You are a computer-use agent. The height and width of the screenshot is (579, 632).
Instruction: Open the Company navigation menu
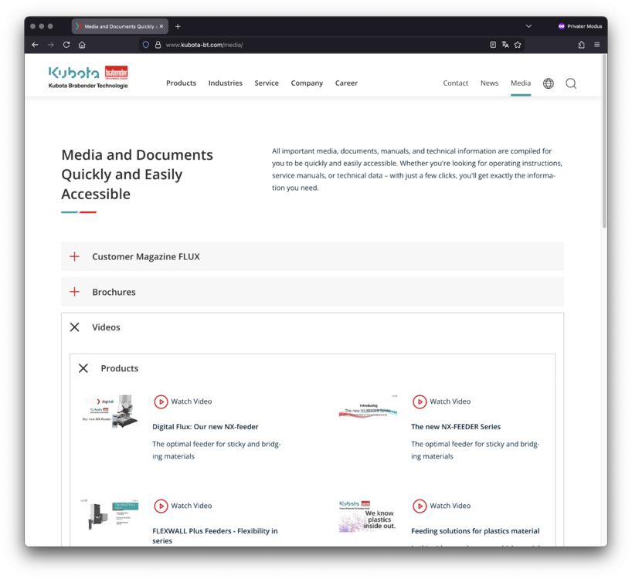[307, 83]
